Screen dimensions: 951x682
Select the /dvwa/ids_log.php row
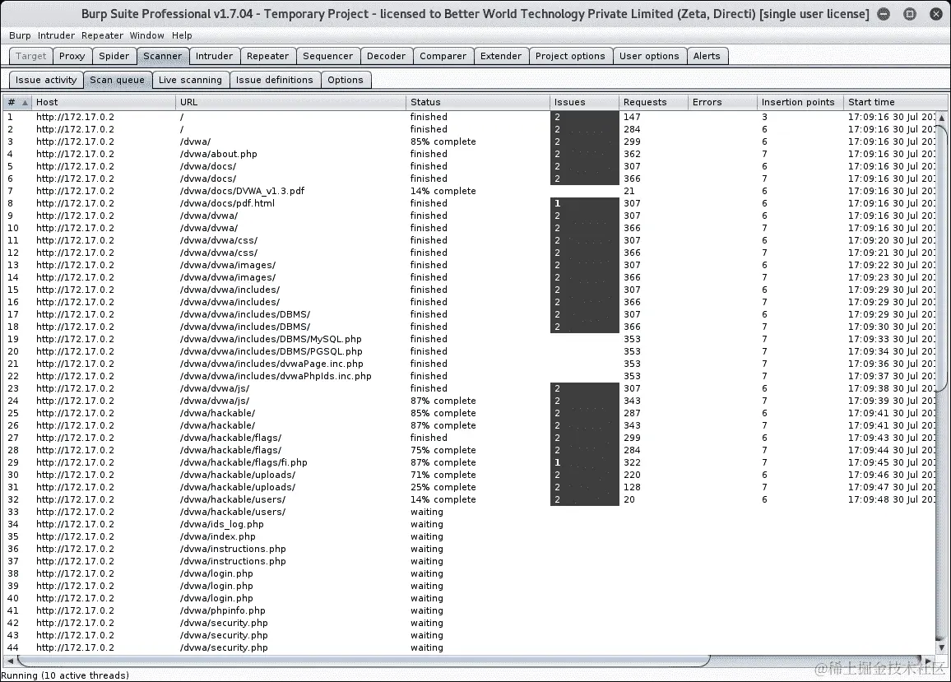coord(470,524)
